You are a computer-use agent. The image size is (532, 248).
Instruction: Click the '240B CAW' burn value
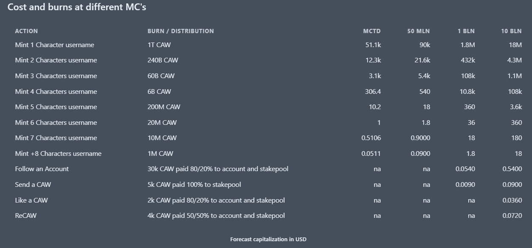tap(163, 60)
